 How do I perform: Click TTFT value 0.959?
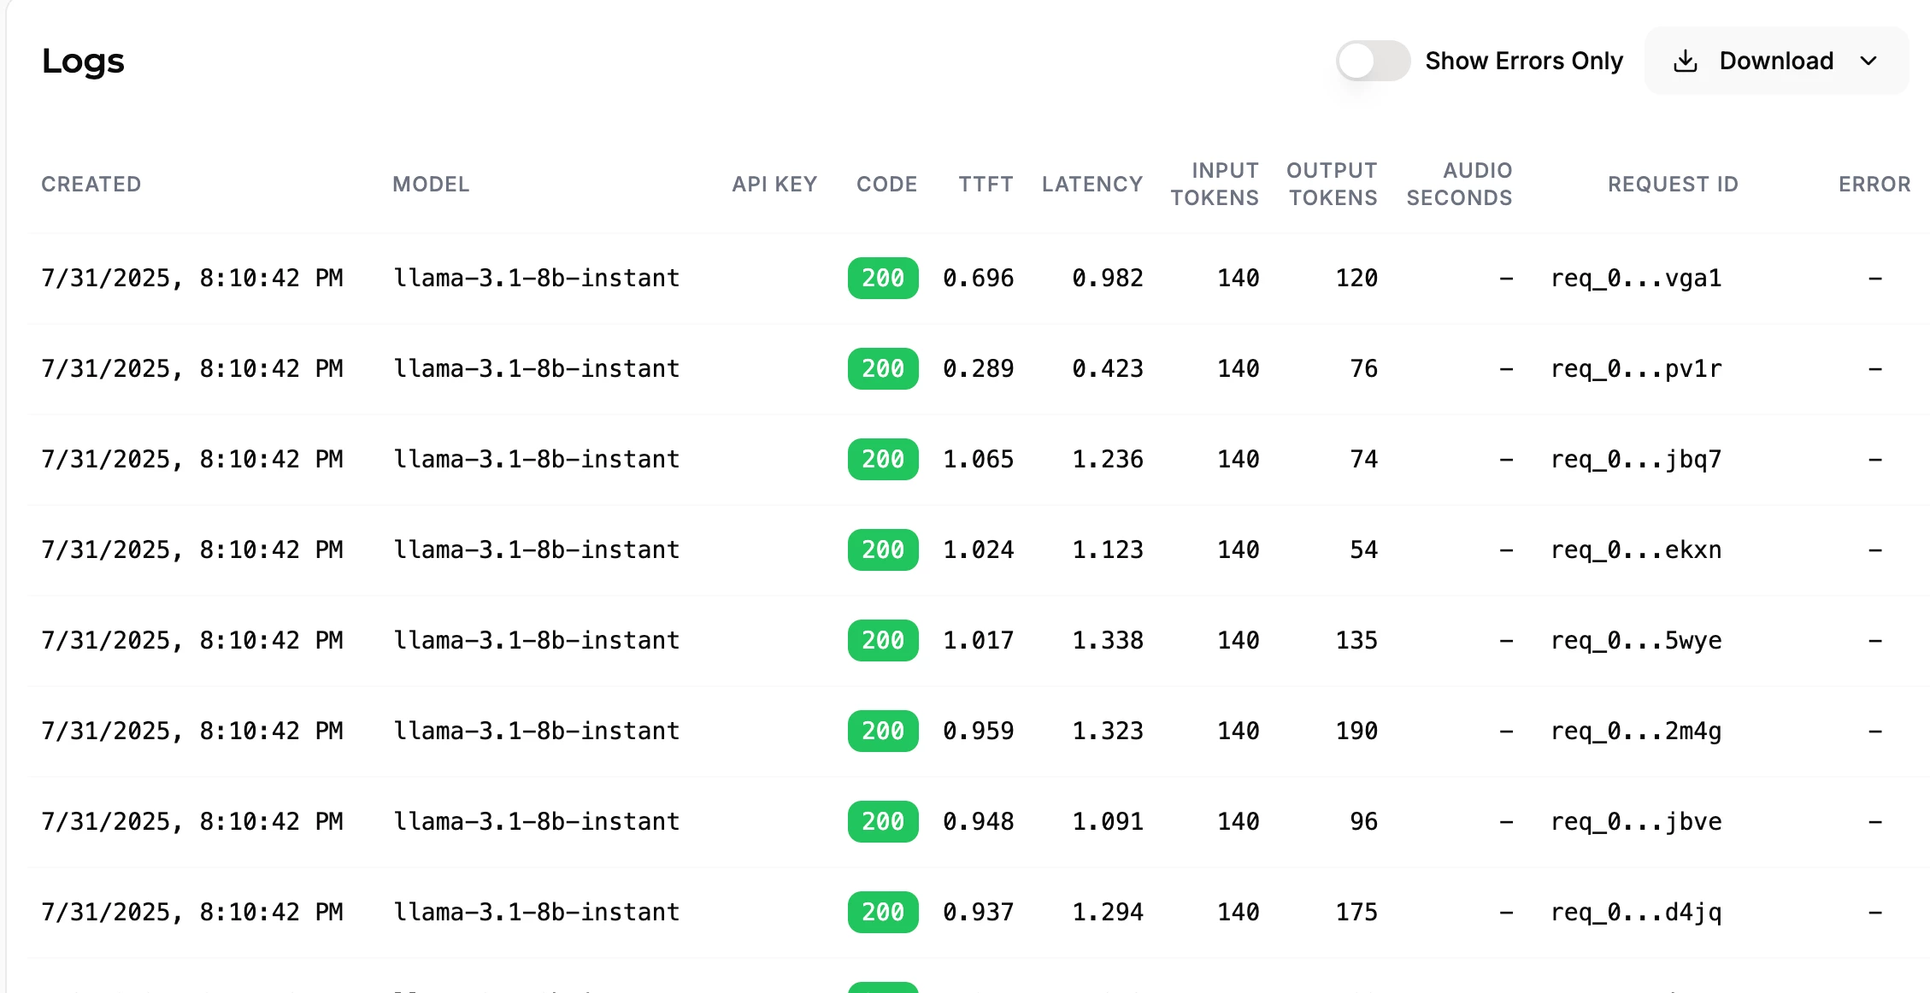[x=978, y=731]
